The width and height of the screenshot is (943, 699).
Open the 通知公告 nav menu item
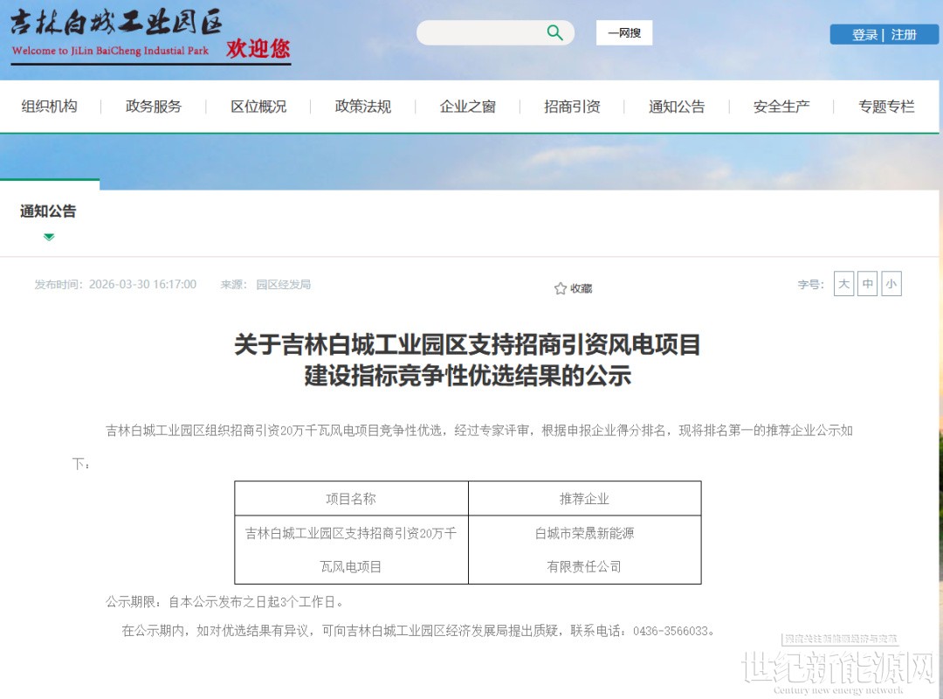[677, 107]
